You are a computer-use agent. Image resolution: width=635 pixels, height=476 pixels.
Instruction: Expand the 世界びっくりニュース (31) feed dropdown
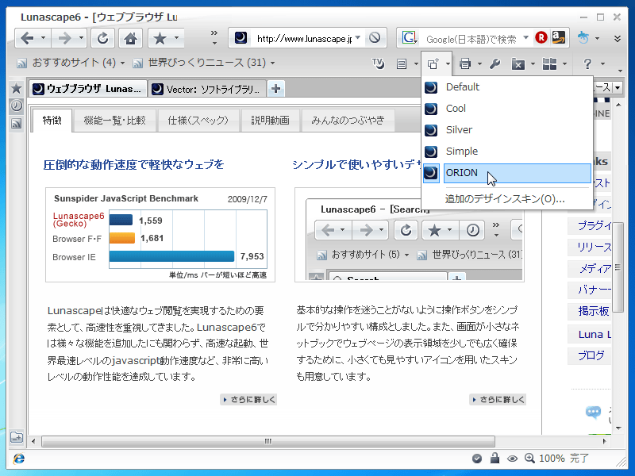coord(272,63)
